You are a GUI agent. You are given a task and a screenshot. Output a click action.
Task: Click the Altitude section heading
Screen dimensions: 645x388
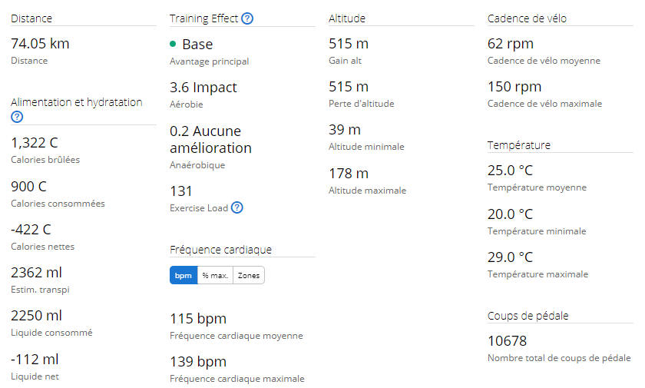[347, 18]
